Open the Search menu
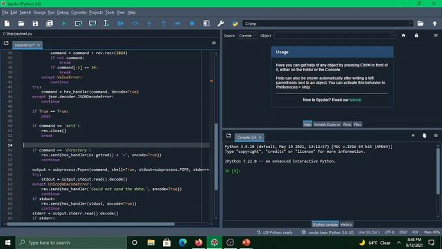 [25, 12]
